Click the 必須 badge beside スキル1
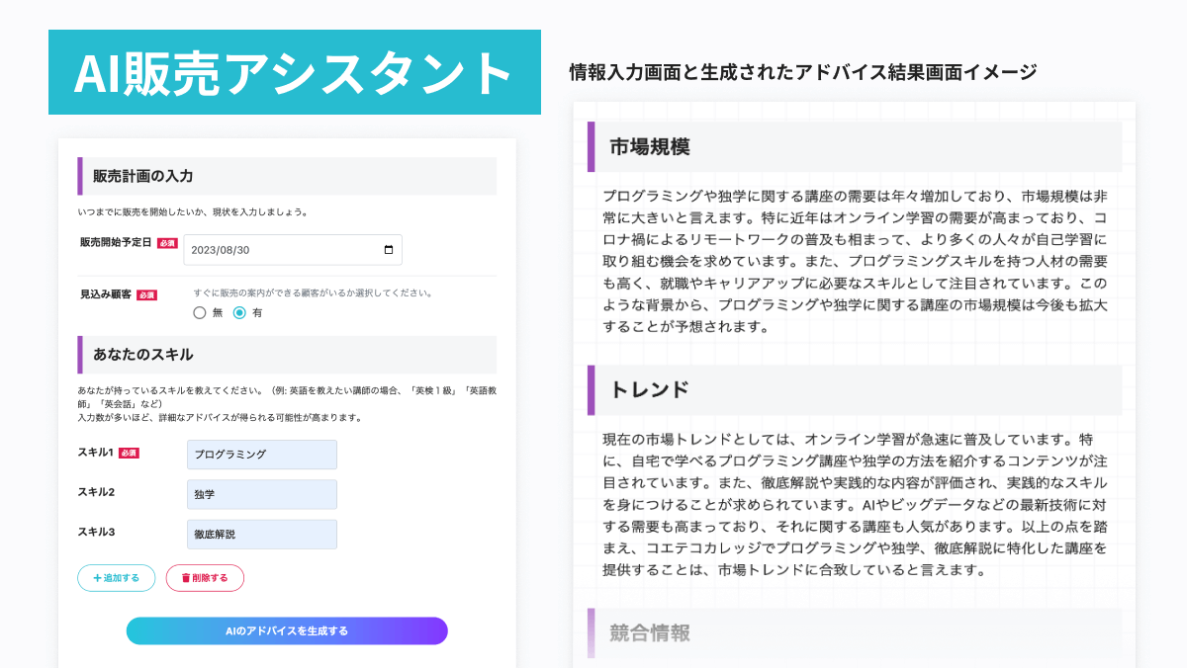1187x668 pixels. click(129, 453)
